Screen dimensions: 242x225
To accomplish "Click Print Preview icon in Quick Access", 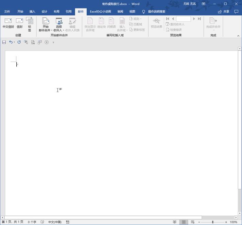I will tap(33, 42).
